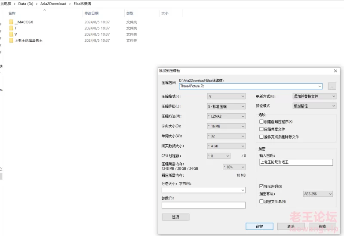This screenshot has width=344, height=236.
Task: Open 压缩等级 dropdown showing 5 - 标准压缩
Action: click(226, 106)
